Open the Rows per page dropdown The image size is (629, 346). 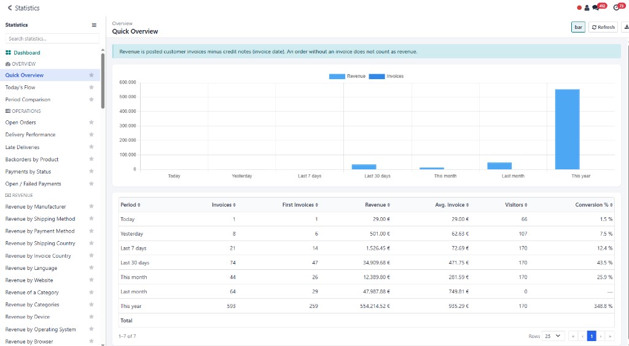553,336
